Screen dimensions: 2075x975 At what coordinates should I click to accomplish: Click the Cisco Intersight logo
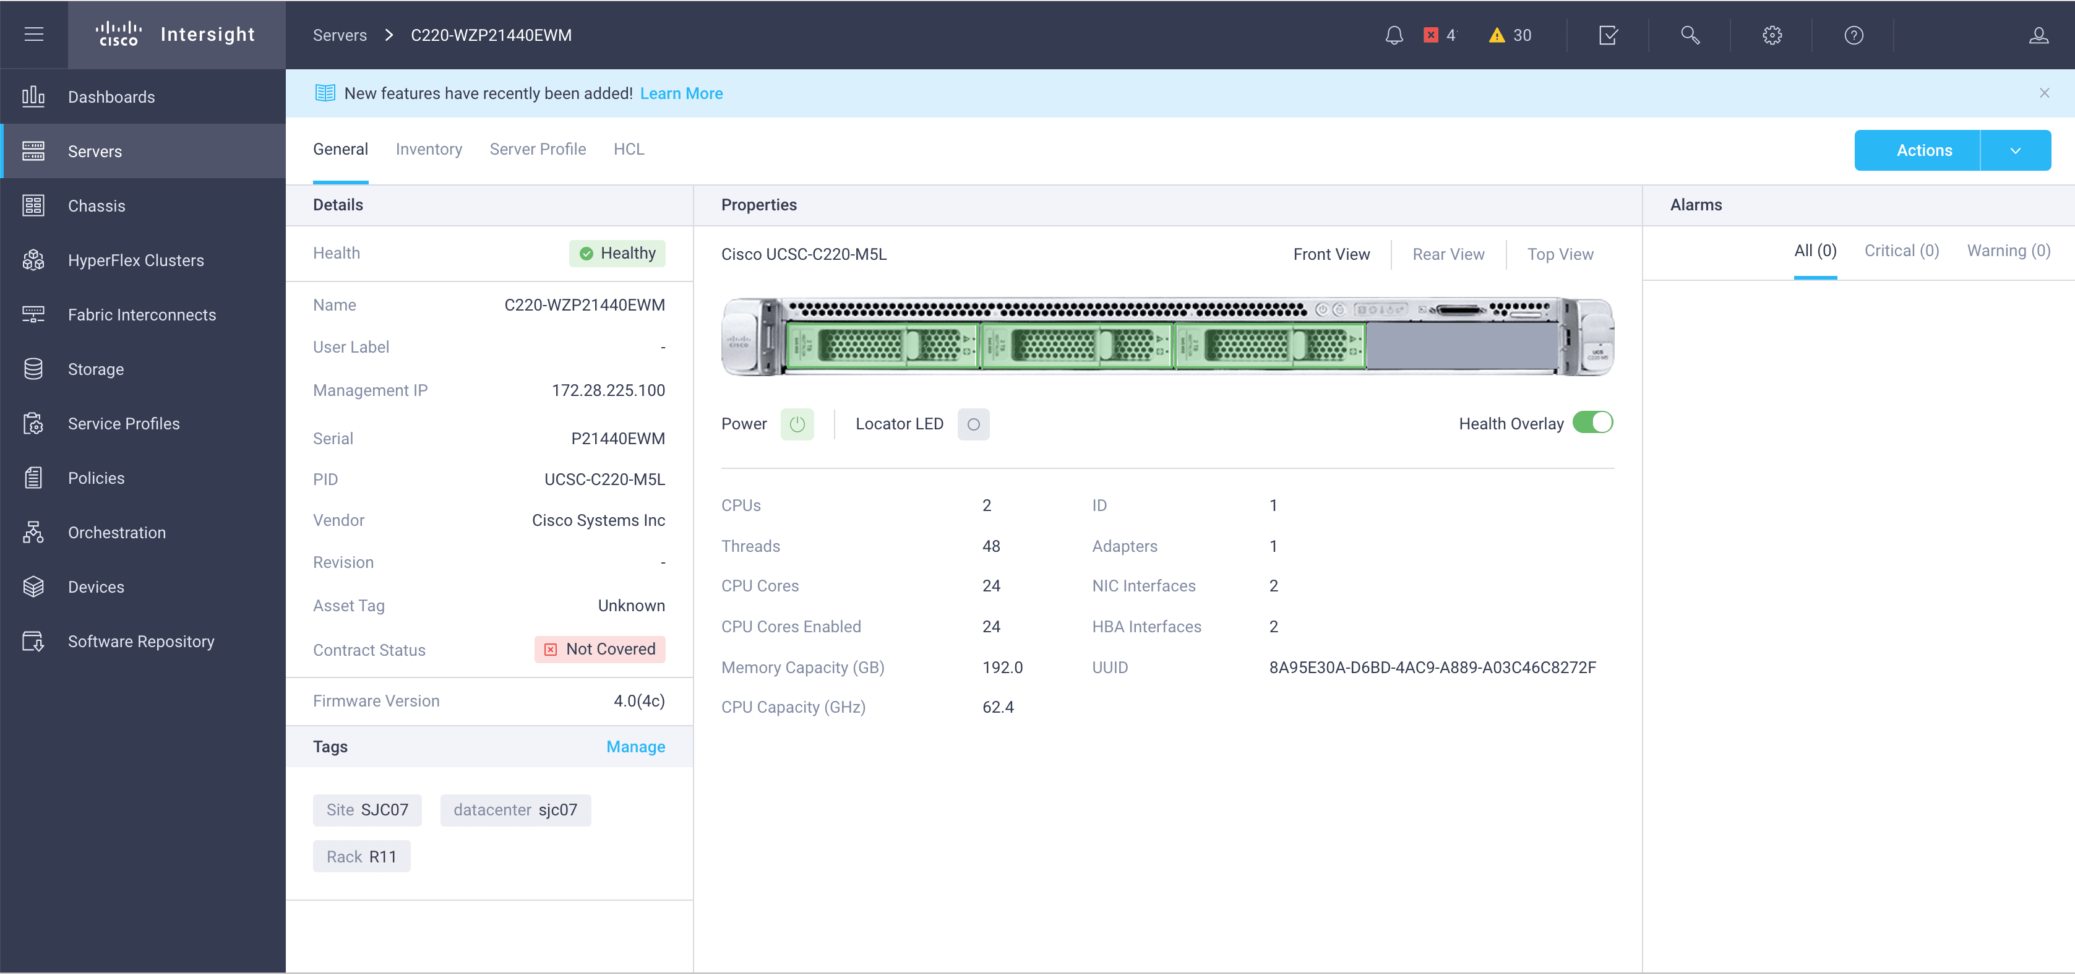pos(176,35)
